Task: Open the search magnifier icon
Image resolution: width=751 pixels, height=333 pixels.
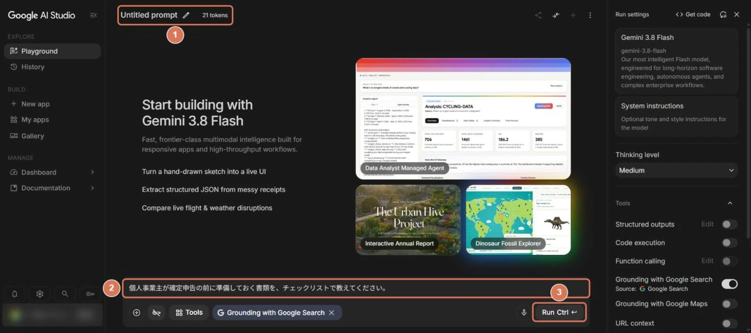Action: [x=65, y=294]
